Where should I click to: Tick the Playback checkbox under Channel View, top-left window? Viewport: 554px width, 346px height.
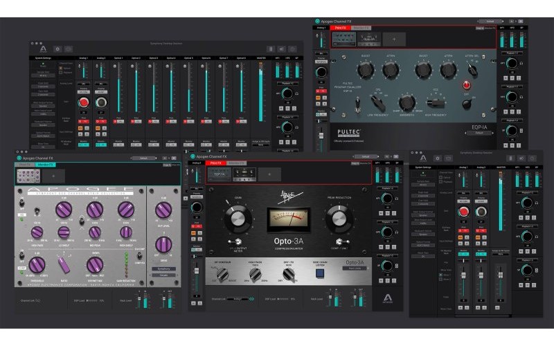coord(61,73)
